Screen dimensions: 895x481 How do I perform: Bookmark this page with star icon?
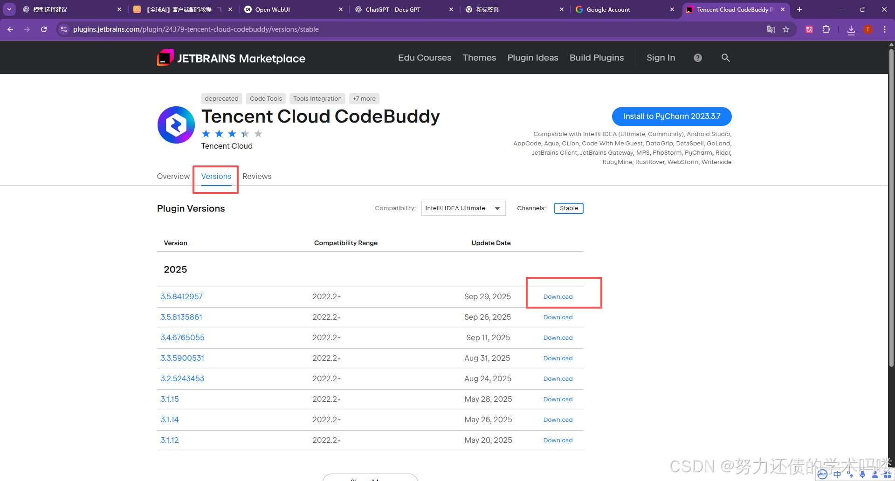[x=786, y=29]
